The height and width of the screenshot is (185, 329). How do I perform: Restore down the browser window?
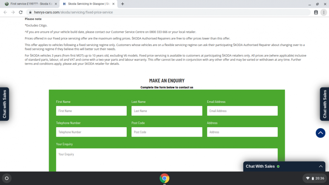point(317,4)
